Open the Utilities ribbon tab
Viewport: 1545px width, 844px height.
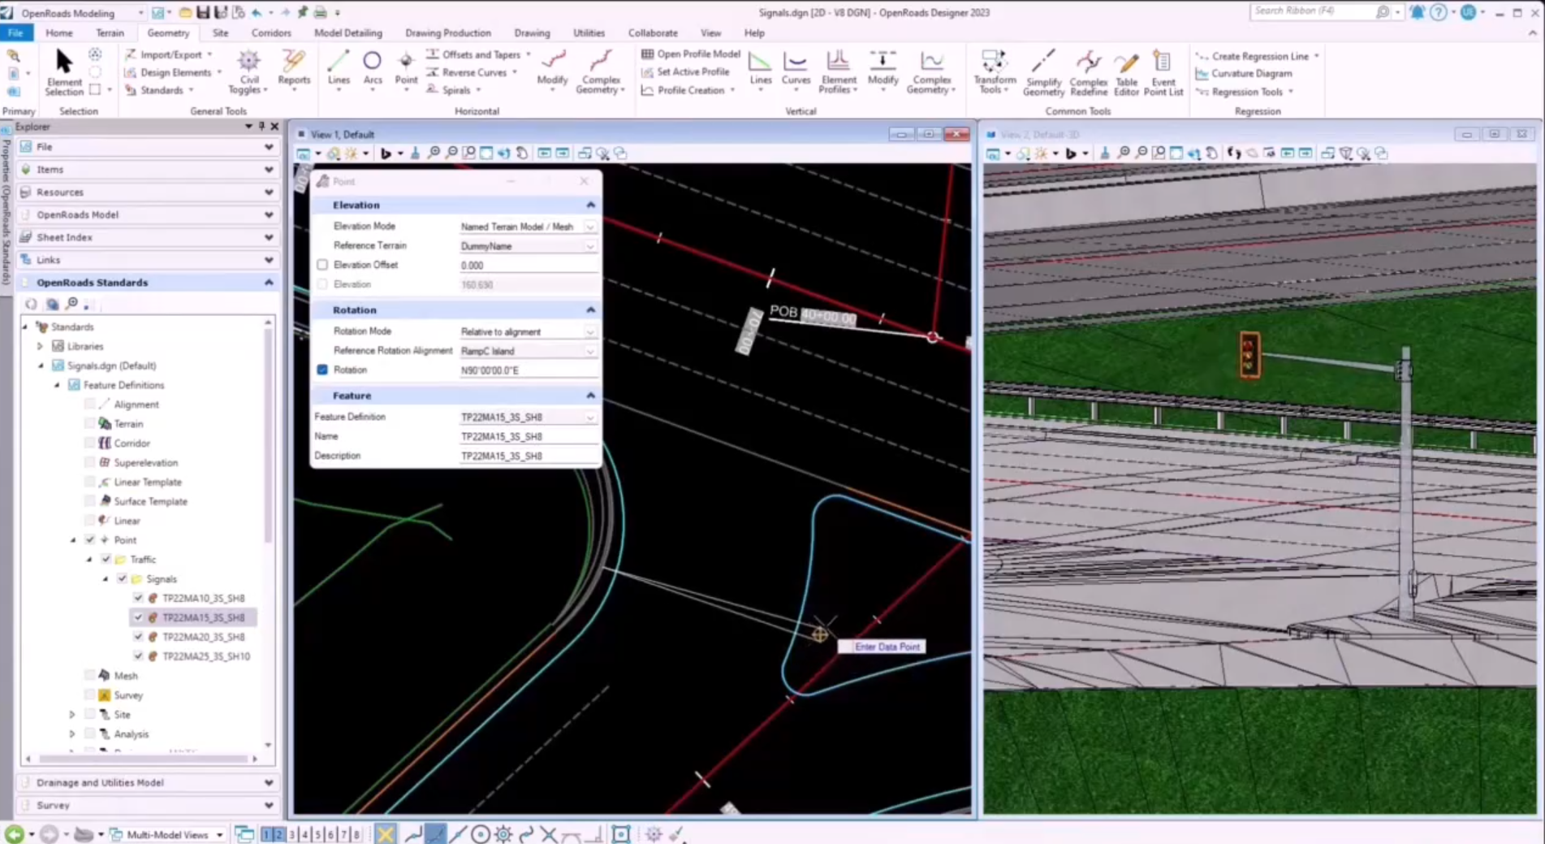tap(589, 32)
